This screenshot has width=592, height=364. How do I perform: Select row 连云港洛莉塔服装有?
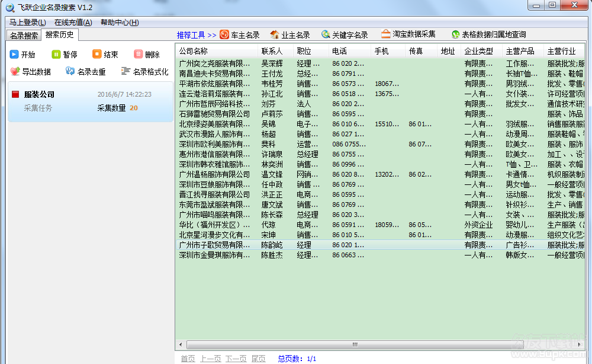380,94
